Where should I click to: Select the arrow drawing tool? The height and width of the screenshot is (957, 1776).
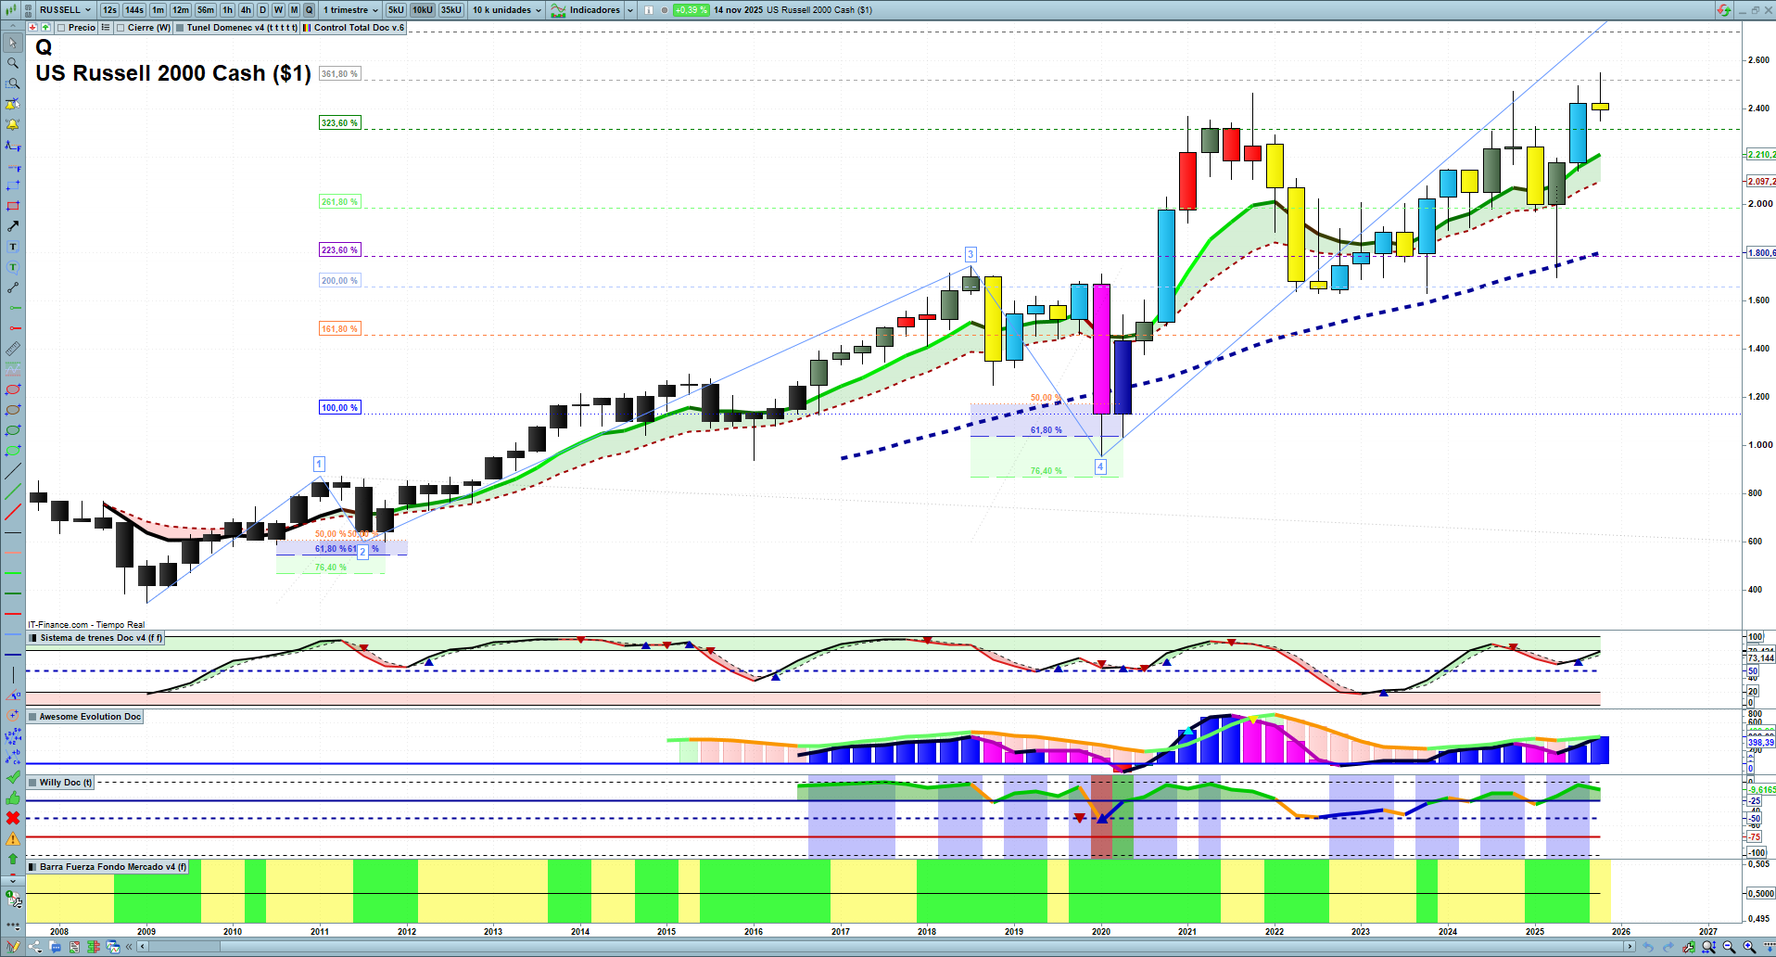13,226
